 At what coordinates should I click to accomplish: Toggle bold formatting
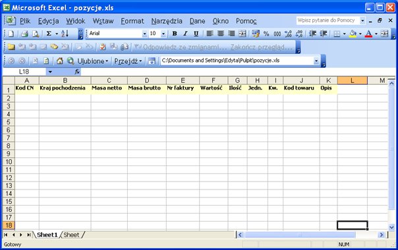[x=175, y=34]
